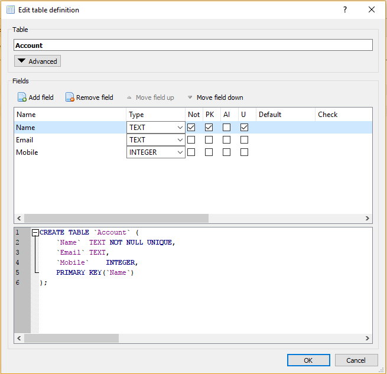Click the Account table name field

[193, 45]
